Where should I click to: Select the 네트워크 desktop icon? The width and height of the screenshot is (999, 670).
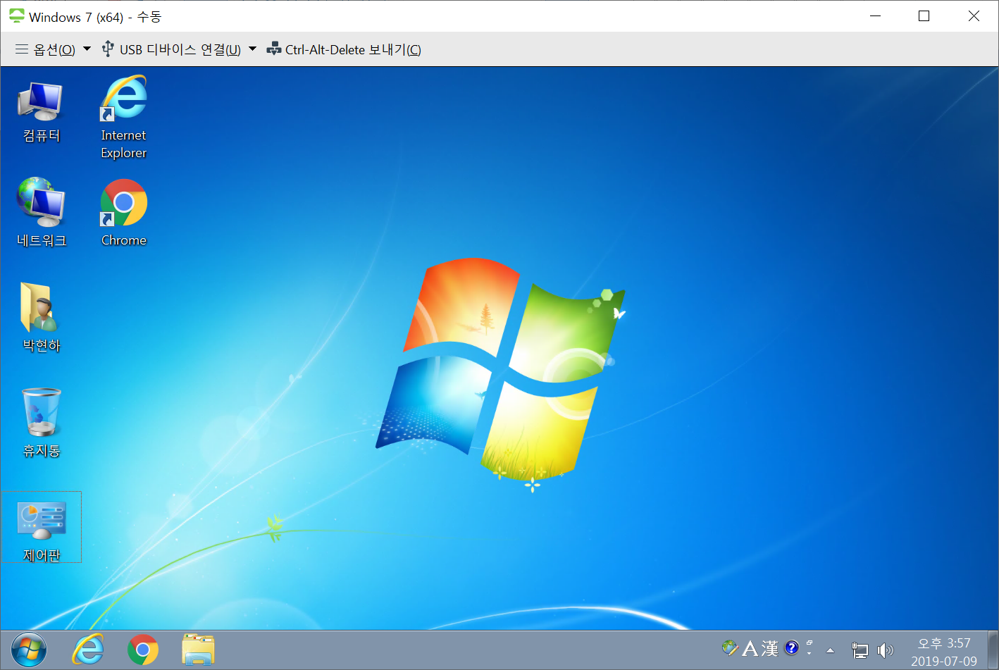41,213
